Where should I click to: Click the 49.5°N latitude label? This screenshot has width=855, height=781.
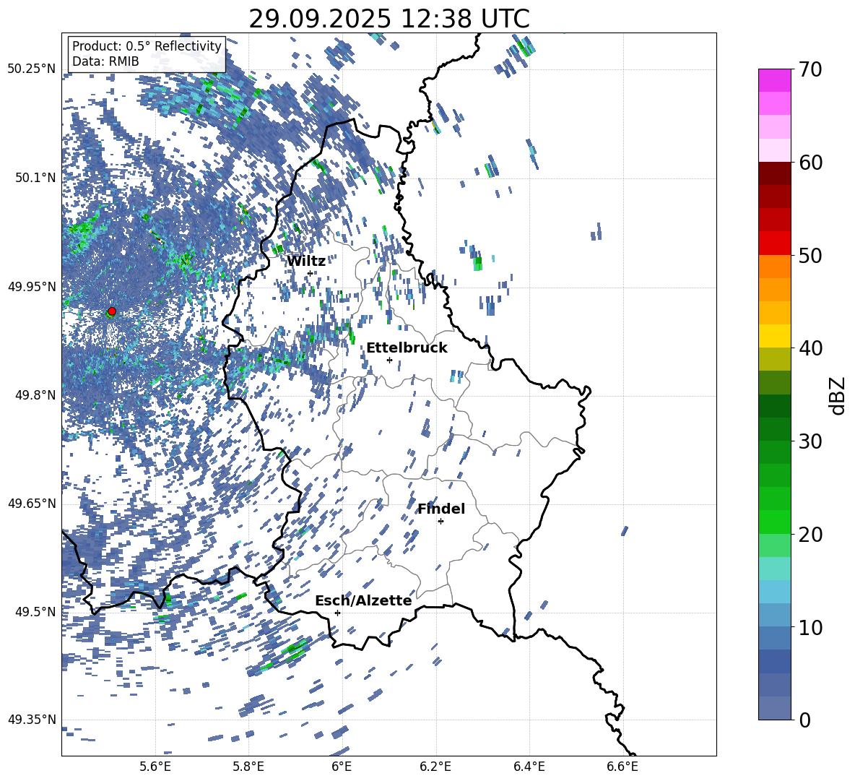[x=35, y=612]
